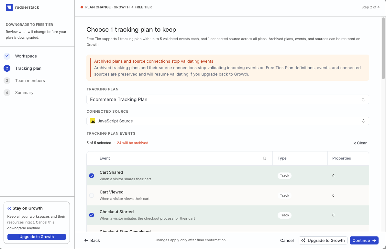This screenshot has height=249, width=386.
Task: Click the Cart Viewed event name
Action: [112, 192]
